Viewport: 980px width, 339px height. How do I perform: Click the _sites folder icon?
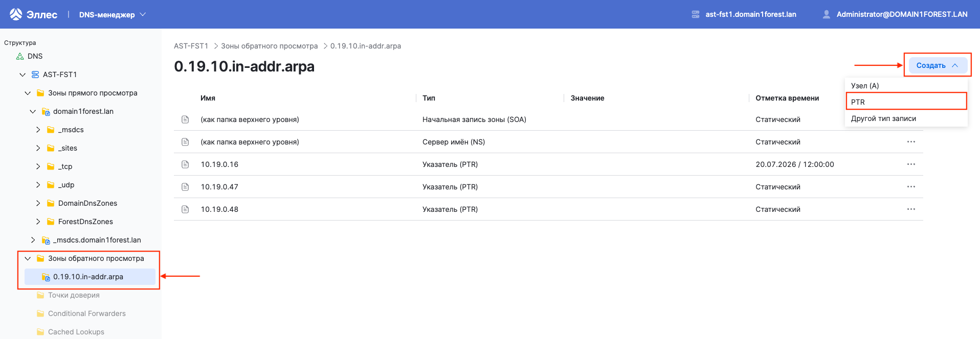click(51, 148)
